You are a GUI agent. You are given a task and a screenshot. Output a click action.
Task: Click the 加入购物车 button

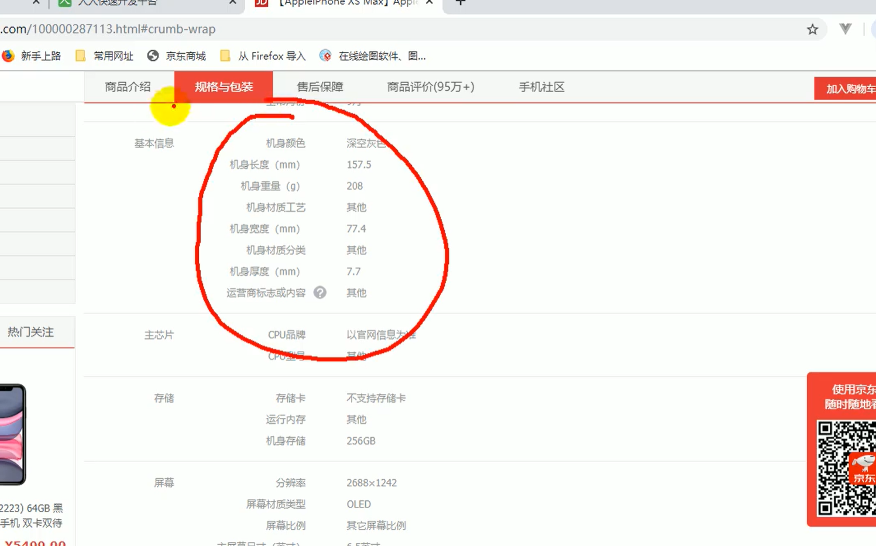click(845, 88)
